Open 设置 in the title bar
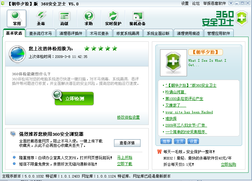The image size is (252, 181). point(185,3)
